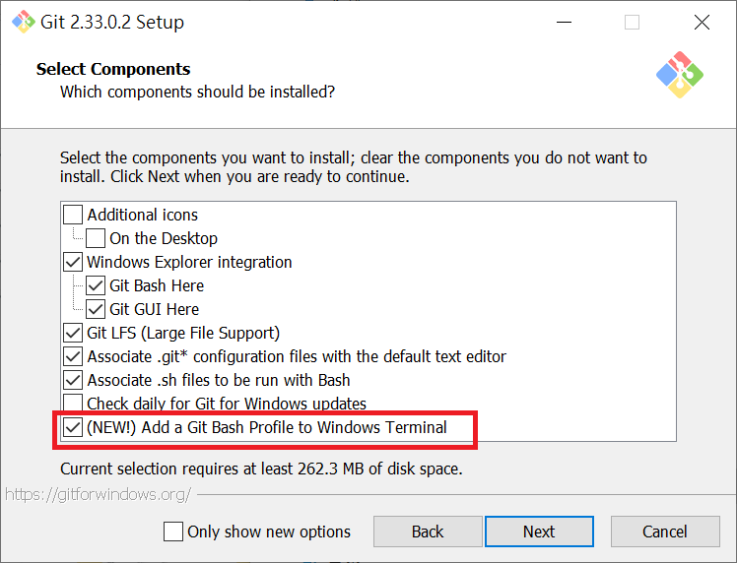
Task: Close the Git Setup window
Action: click(x=702, y=22)
